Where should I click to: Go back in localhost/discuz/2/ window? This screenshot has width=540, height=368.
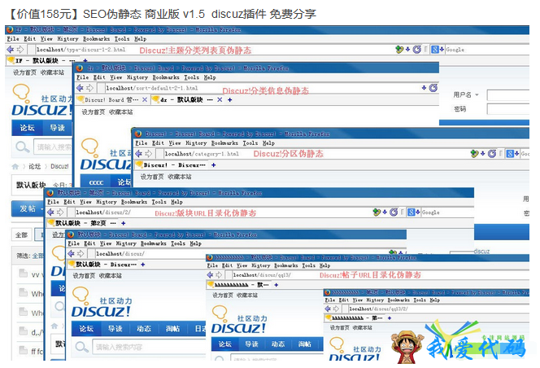pos(50,212)
